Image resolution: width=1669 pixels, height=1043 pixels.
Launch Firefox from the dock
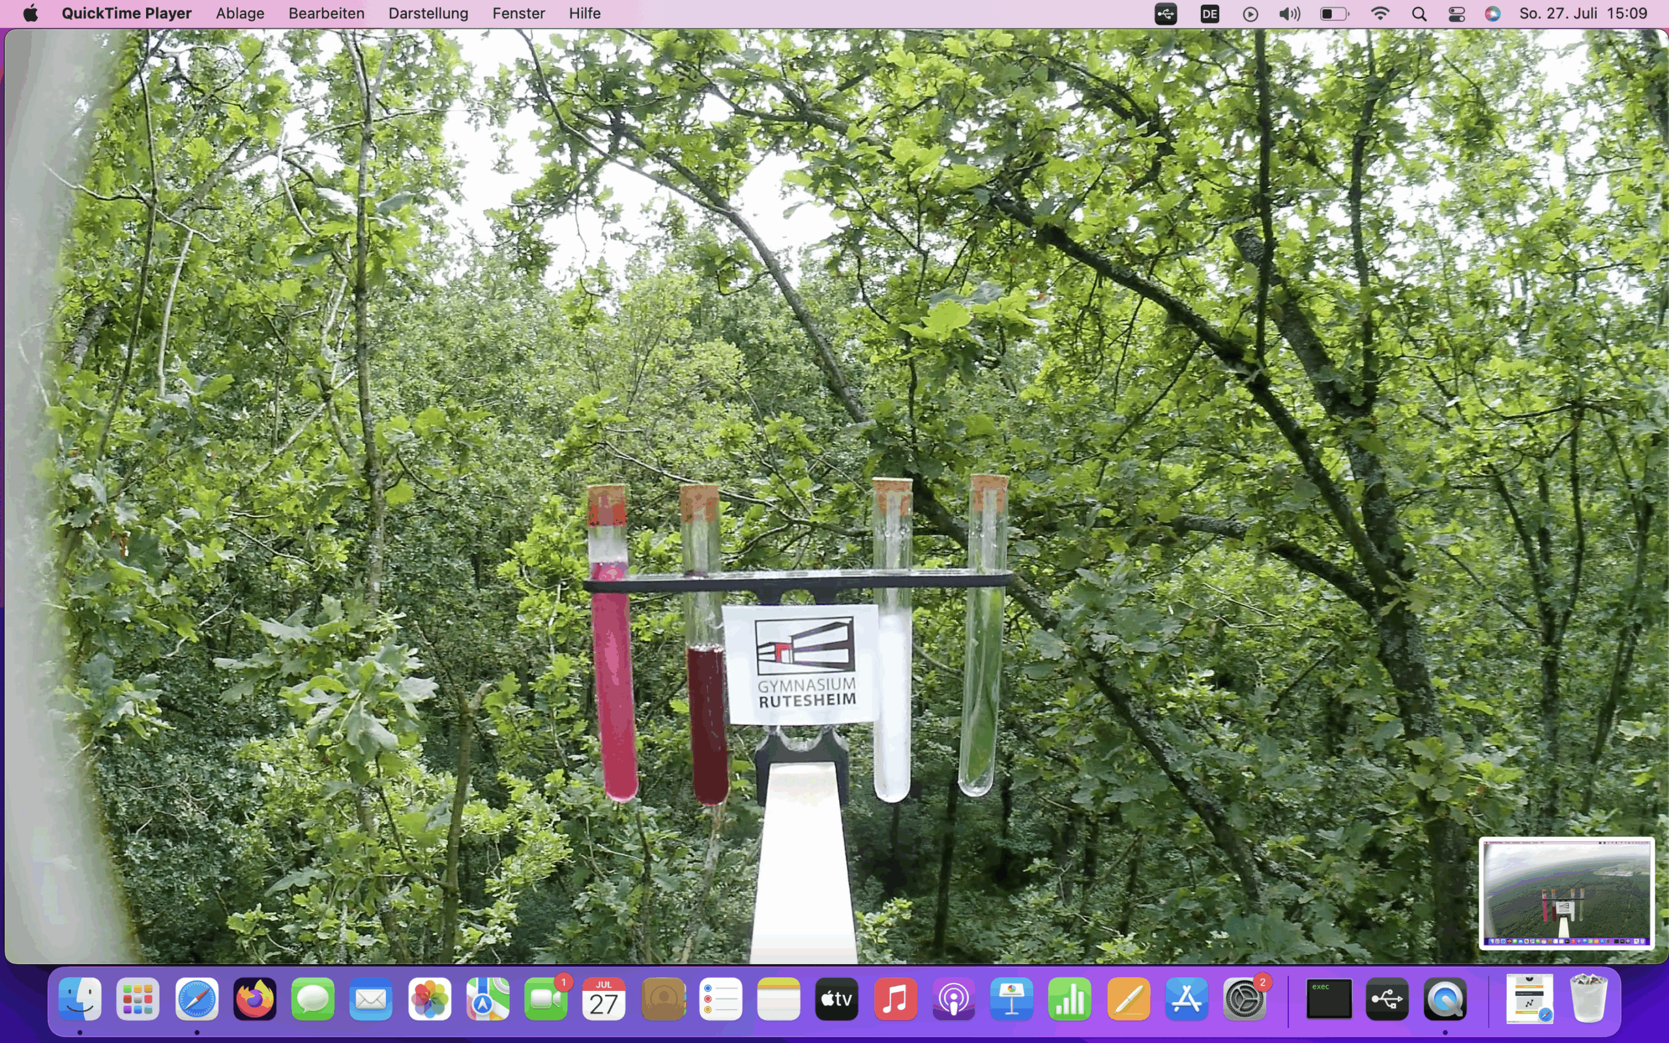click(254, 998)
